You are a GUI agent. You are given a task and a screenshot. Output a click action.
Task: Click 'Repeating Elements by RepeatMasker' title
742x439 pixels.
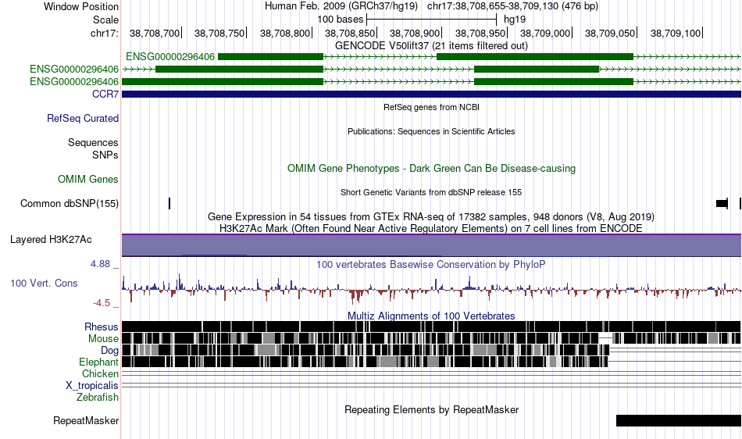[x=431, y=409]
